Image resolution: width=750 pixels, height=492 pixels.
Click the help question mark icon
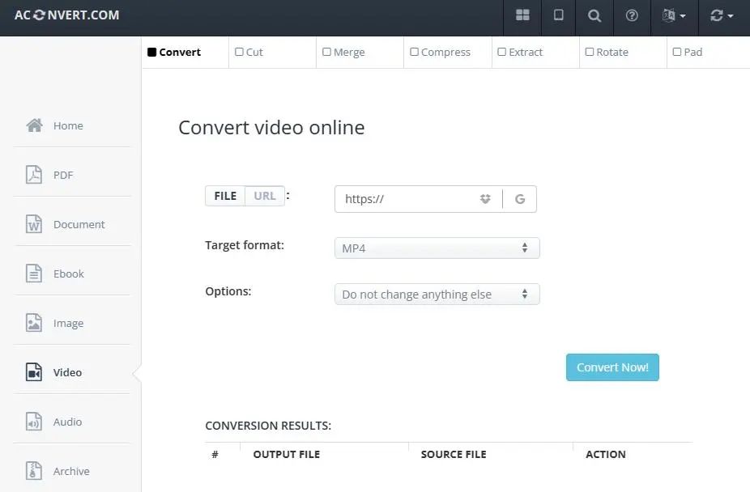tap(632, 15)
